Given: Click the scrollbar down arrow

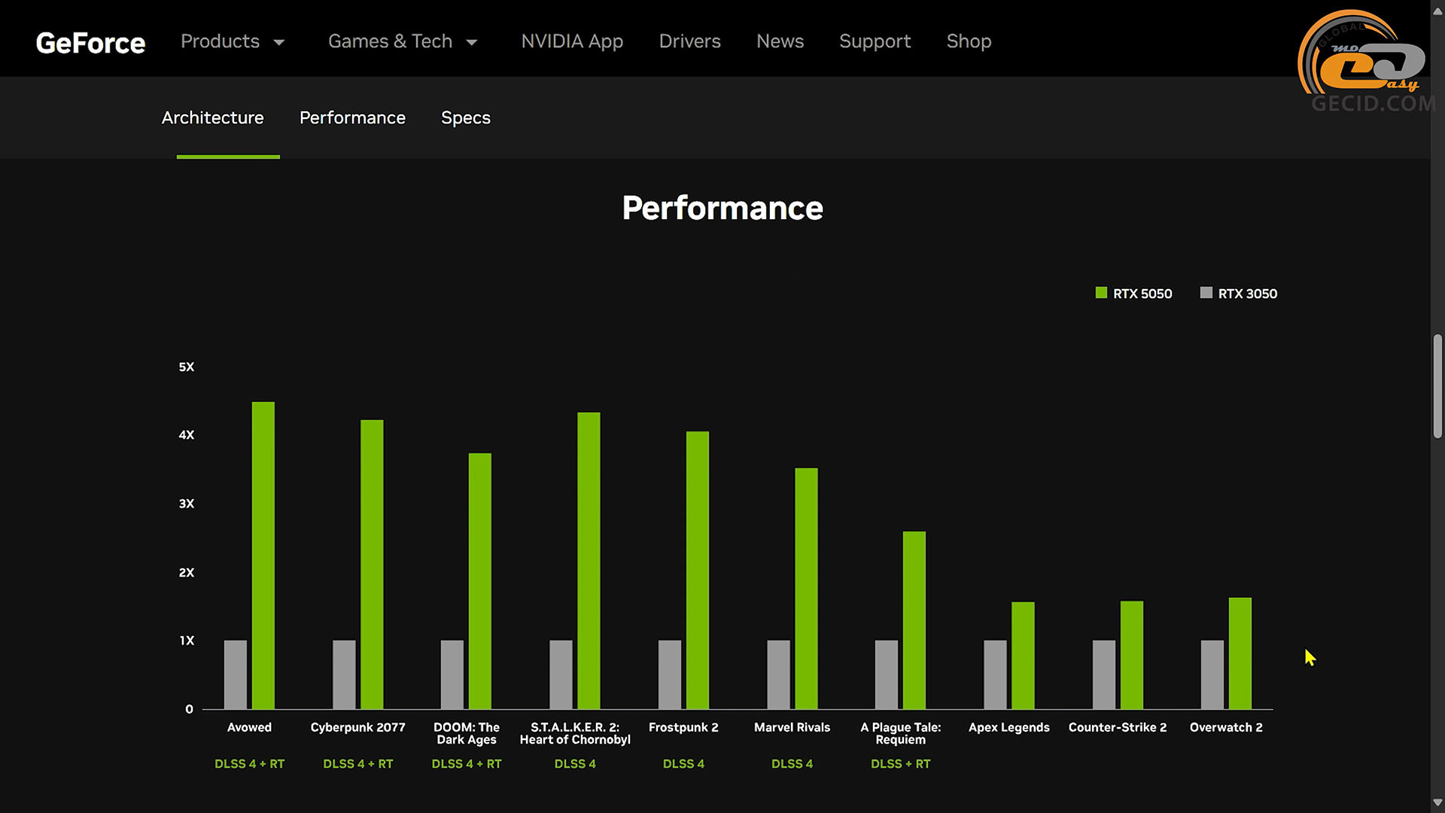Looking at the screenshot, I should [x=1437, y=802].
